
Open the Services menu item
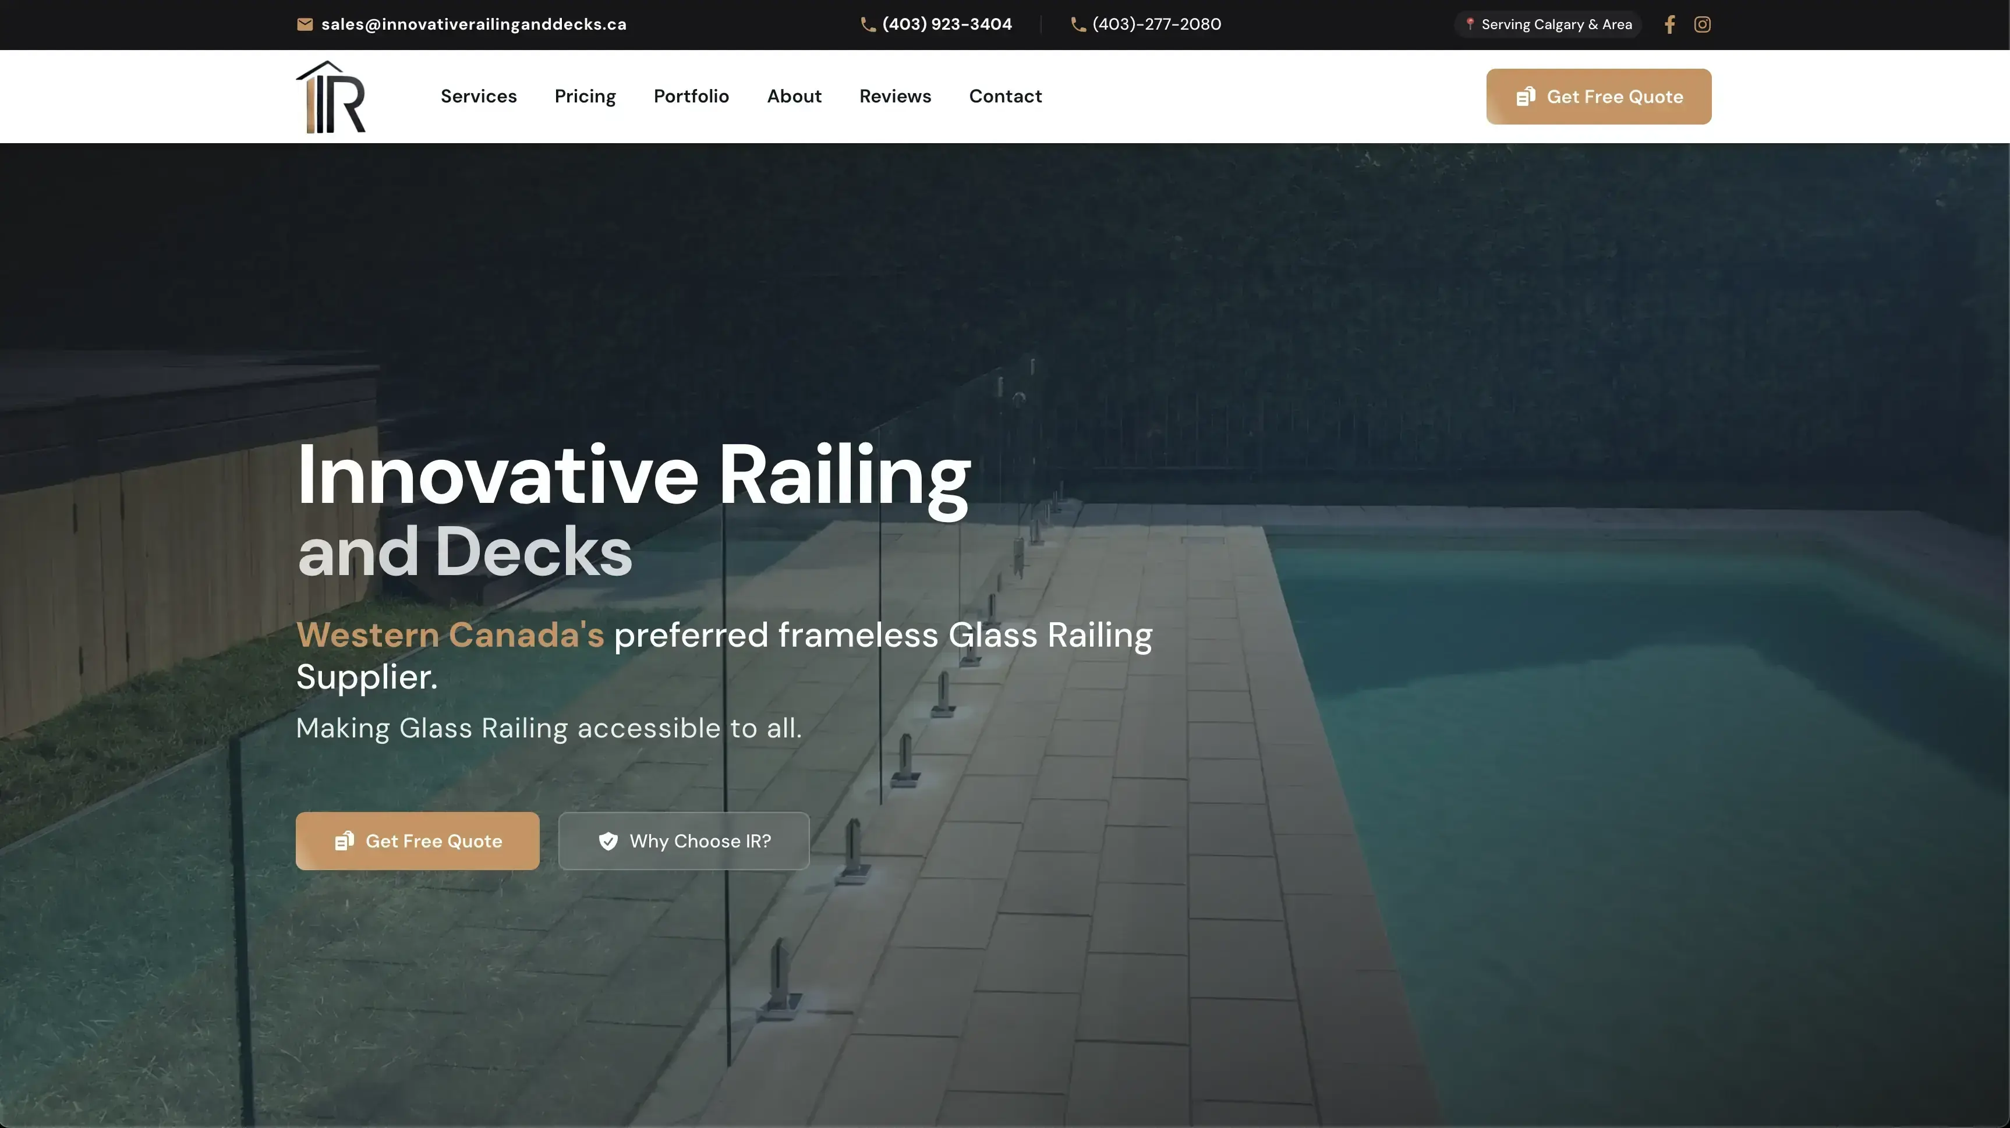click(x=478, y=96)
